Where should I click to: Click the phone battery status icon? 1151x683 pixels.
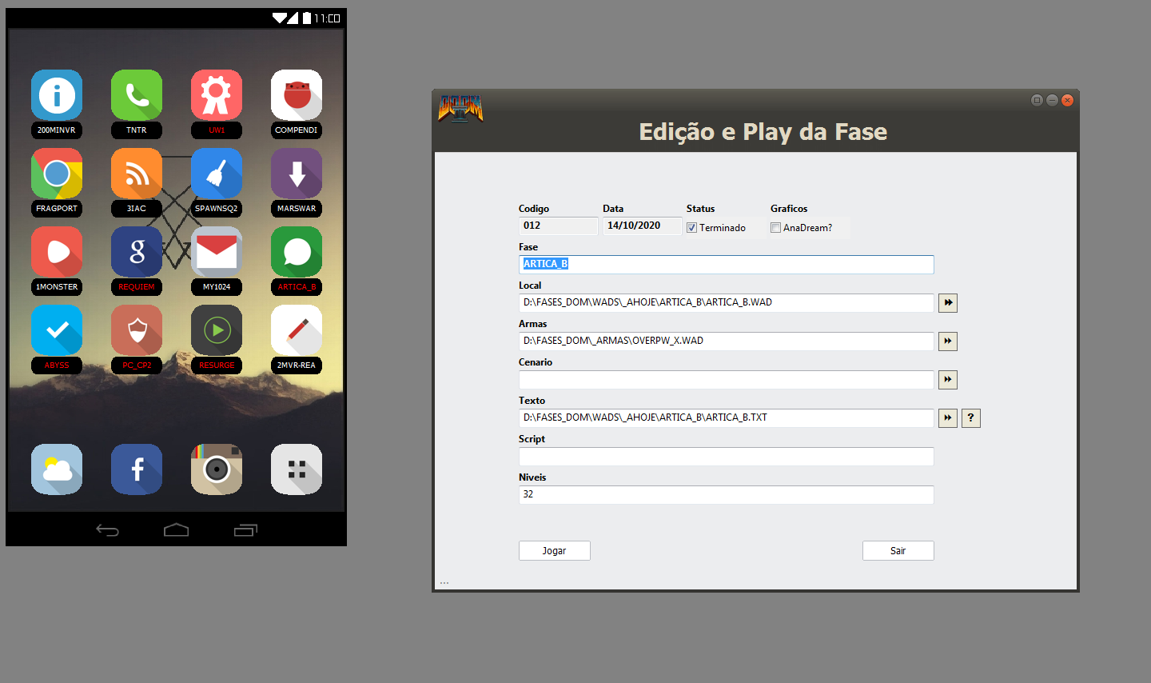tap(307, 18)
